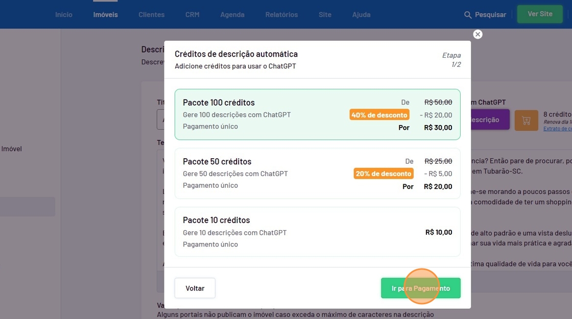Open the Clientes section
Screen dimensions: 572x319
(151, 15)
